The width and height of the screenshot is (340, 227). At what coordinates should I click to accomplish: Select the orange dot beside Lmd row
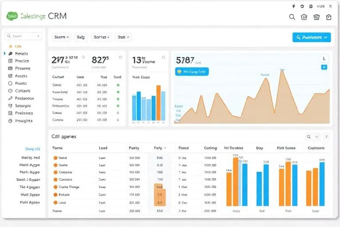[55, 203]
